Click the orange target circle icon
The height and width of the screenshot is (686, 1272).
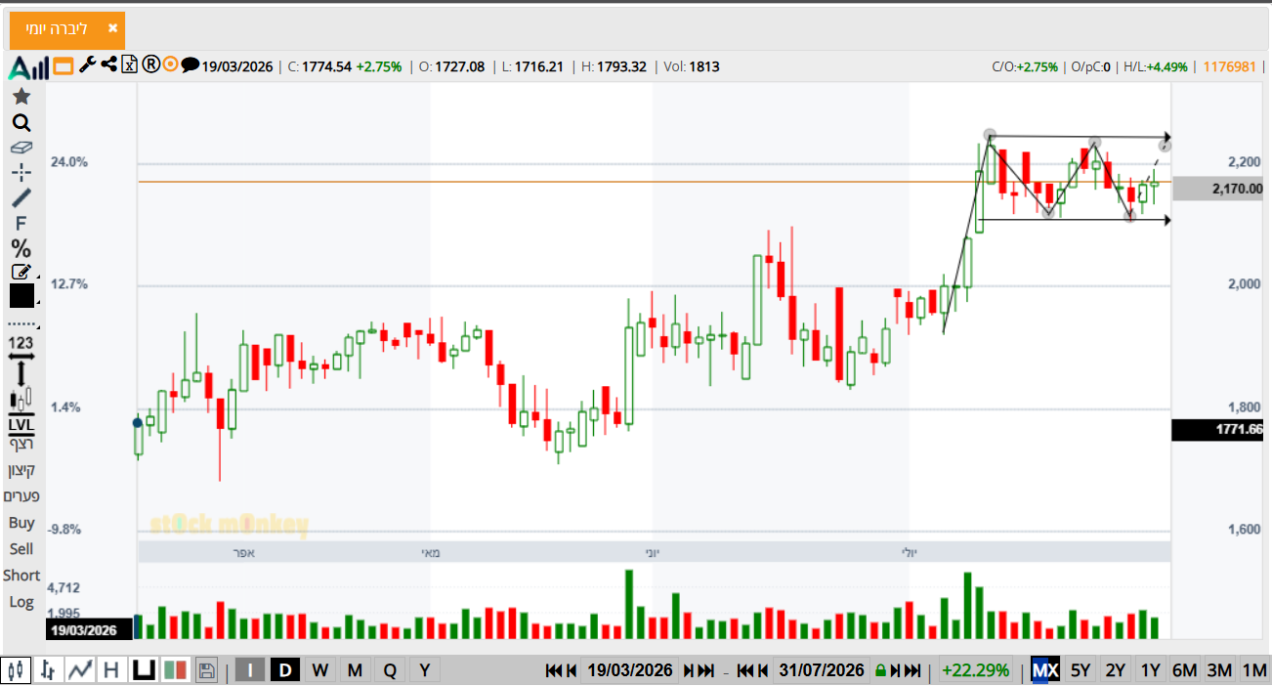point(170,65)
